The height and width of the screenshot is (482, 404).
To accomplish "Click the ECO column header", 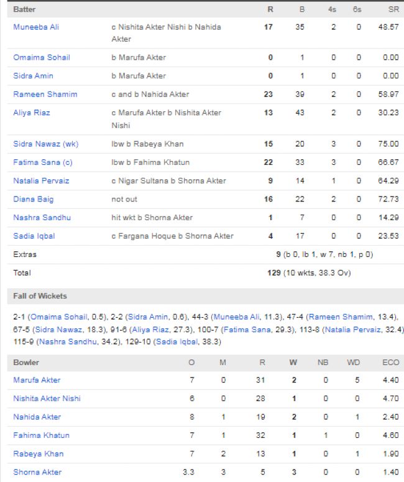I will coord(390,363).
